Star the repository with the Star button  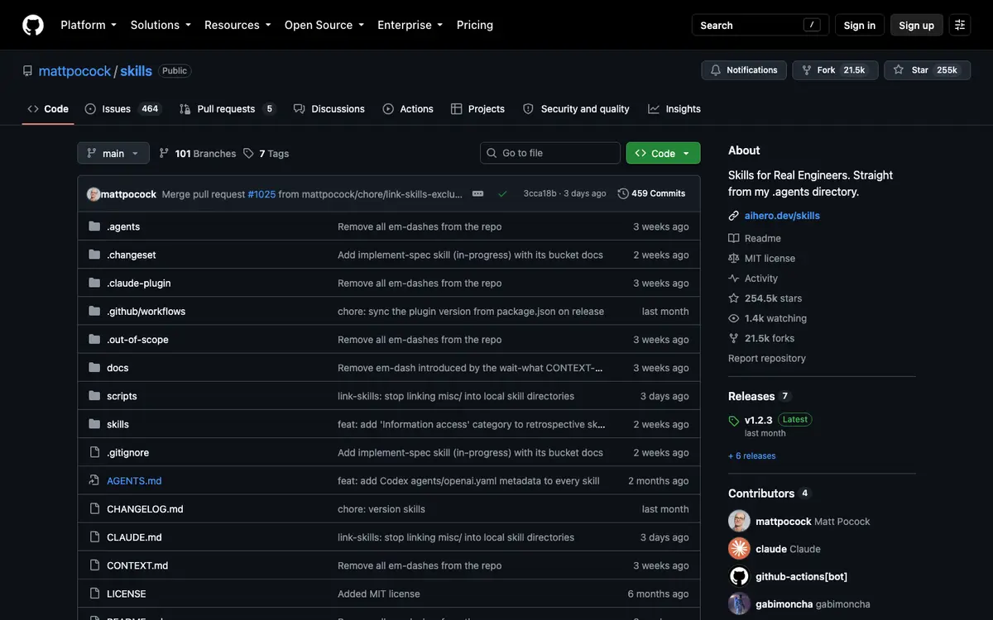point(927,70)
